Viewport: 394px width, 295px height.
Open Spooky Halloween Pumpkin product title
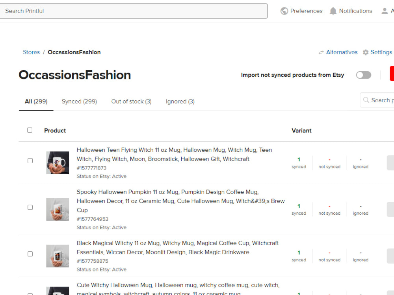181,201
